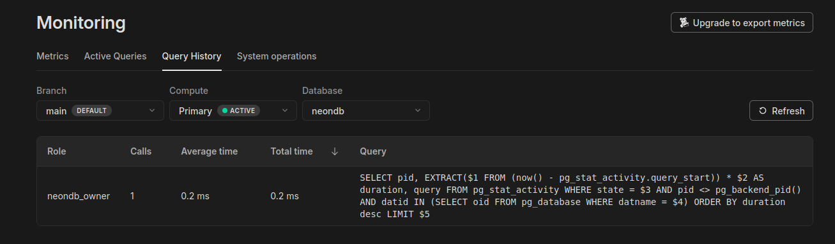Go to the System operations tab

pyautogui.click(x=277, y=56)
